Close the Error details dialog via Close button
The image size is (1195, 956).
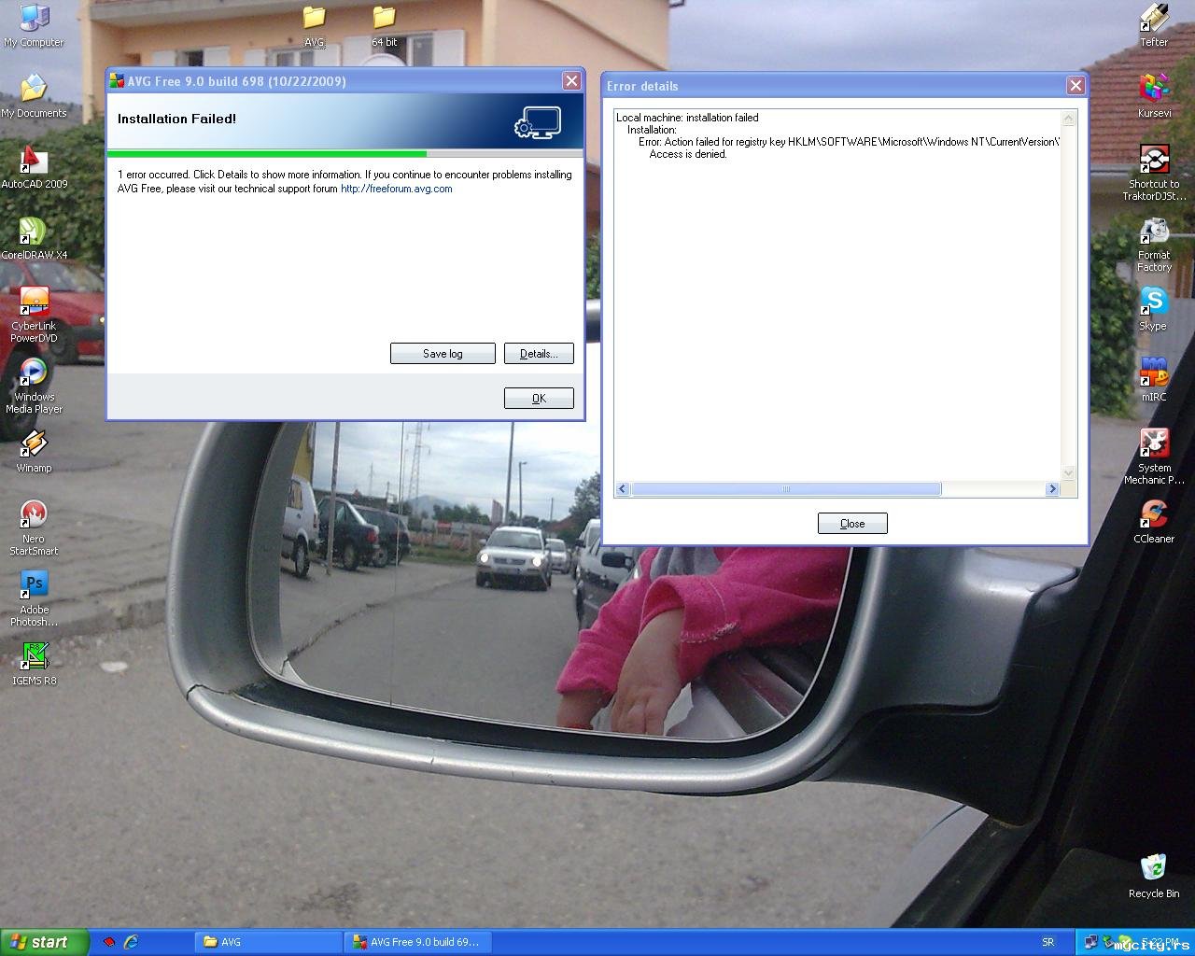pyautogui.click(x=852, y=524)
